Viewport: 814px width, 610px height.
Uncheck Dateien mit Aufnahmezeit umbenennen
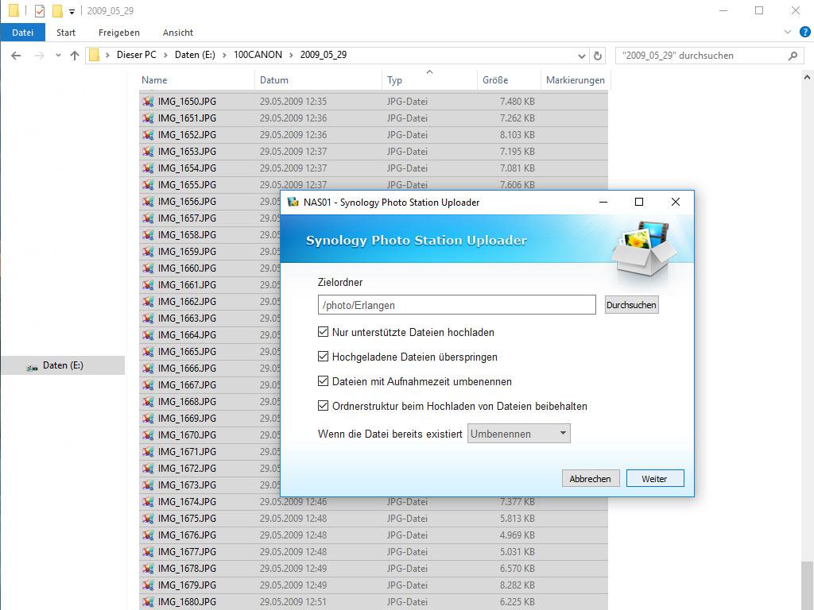323,381
